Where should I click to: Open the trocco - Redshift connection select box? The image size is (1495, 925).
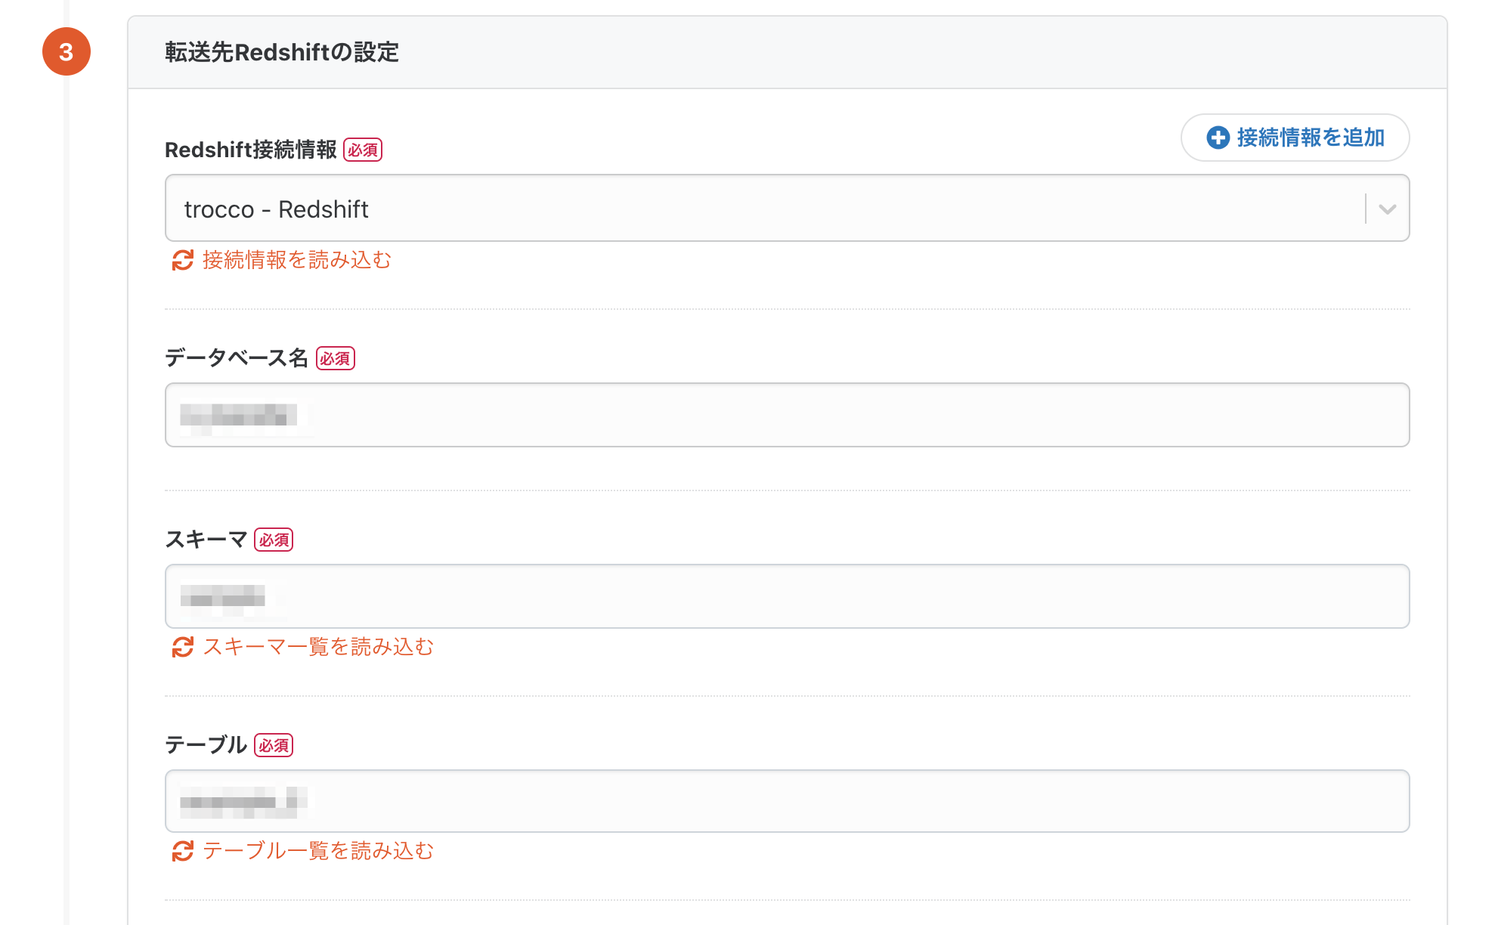coord(788,209)
